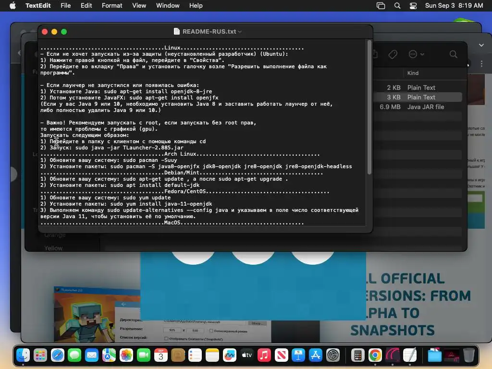Viewport: 492px width, 369px height.
Task: Select the 2 KB Plain Text file row
Action: pos(418,87)
